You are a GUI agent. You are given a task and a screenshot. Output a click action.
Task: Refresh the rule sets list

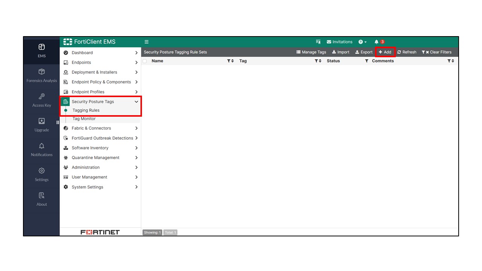pos(407,52)
